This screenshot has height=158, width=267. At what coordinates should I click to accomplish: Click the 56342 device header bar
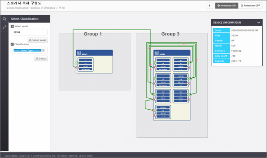(x=94, y=53)
